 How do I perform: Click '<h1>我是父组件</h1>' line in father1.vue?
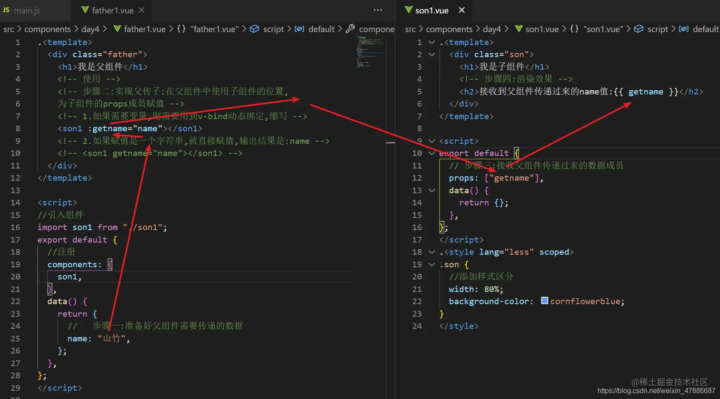click(x=102, y=67)
